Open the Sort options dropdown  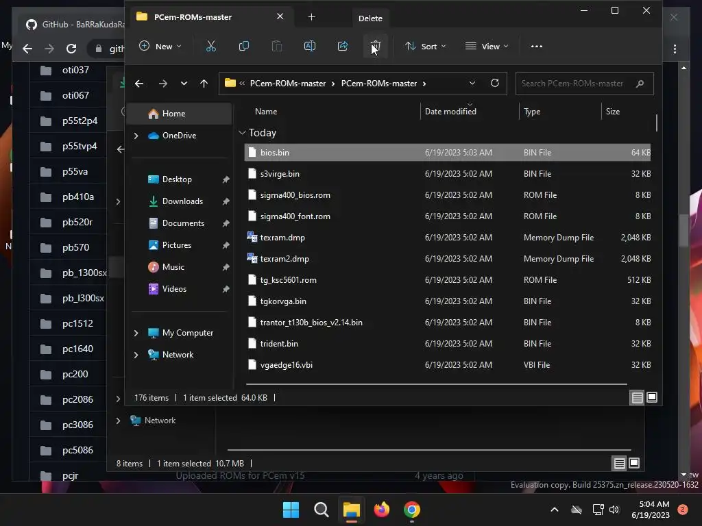pyautogui.click(x=425, y=46)
